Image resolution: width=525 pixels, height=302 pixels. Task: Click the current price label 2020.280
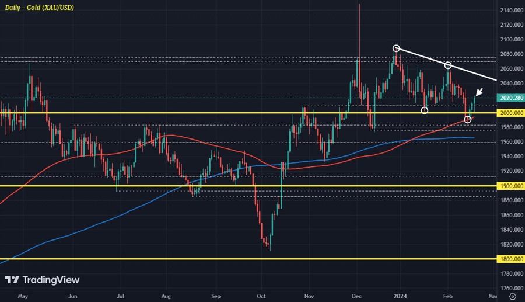[511, 98]
